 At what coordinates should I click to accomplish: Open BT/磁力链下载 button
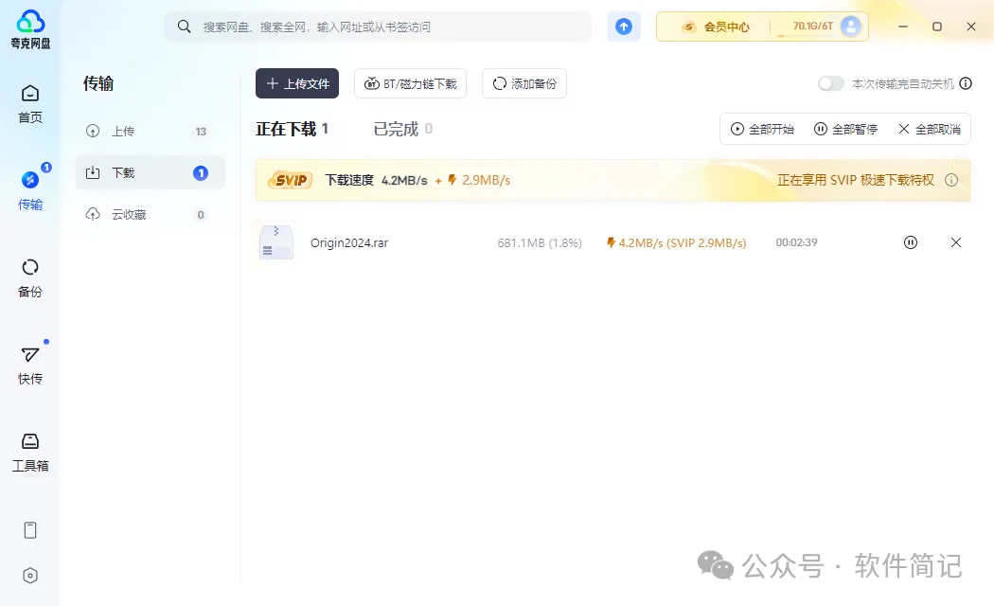(410, 83)
